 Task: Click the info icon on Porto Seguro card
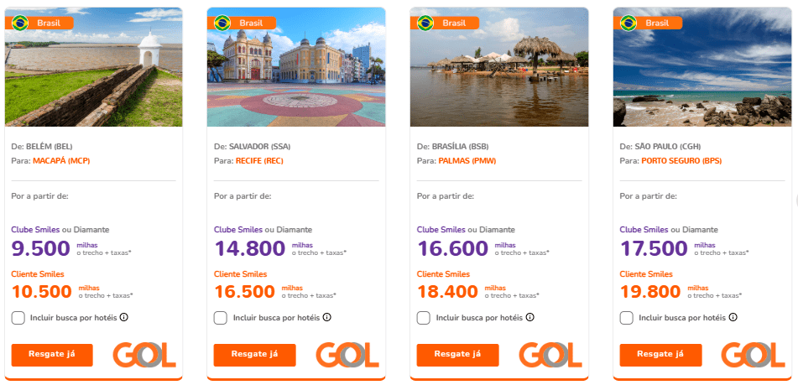click(733, 318)
